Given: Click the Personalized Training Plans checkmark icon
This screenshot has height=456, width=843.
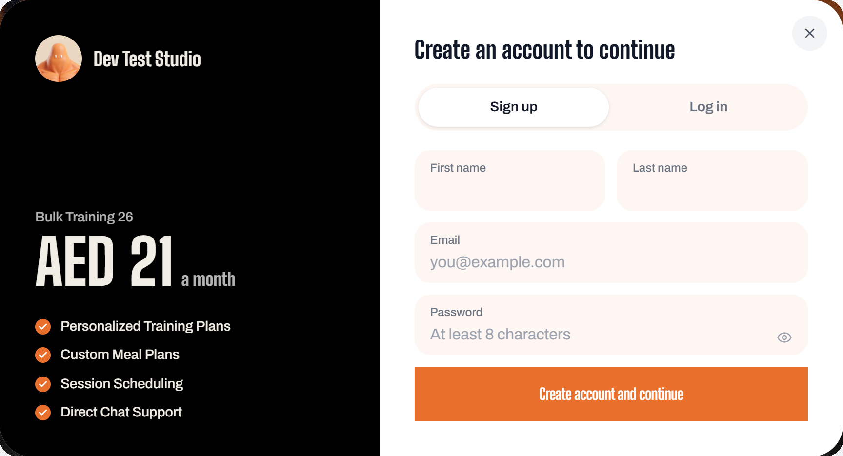Looking at the screenshot, I should click(x=43, y=327).
